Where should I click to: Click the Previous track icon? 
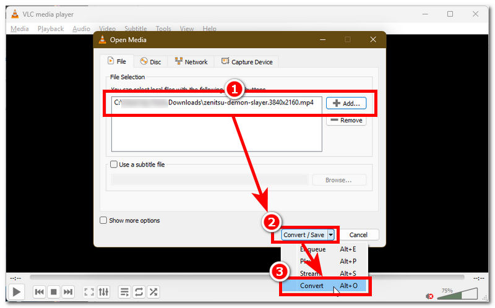(39, 291)
